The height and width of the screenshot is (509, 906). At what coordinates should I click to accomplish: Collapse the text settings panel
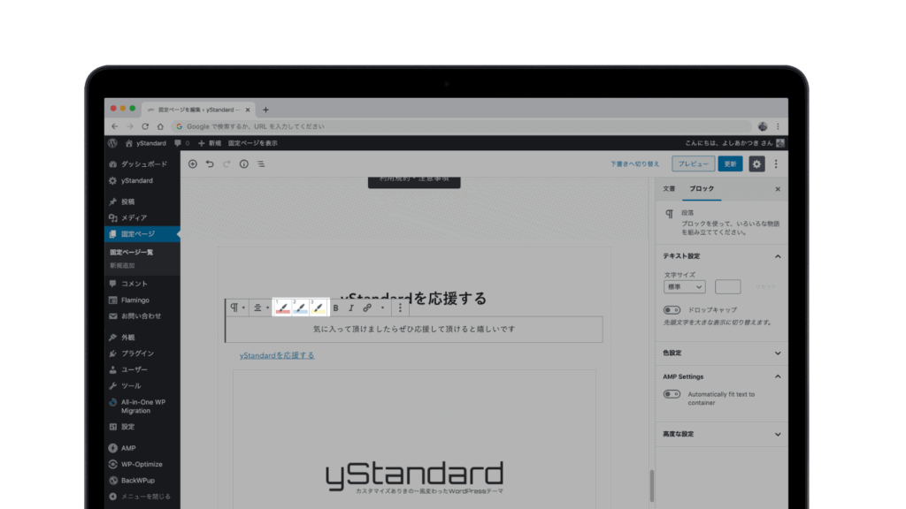click(721, 256)
